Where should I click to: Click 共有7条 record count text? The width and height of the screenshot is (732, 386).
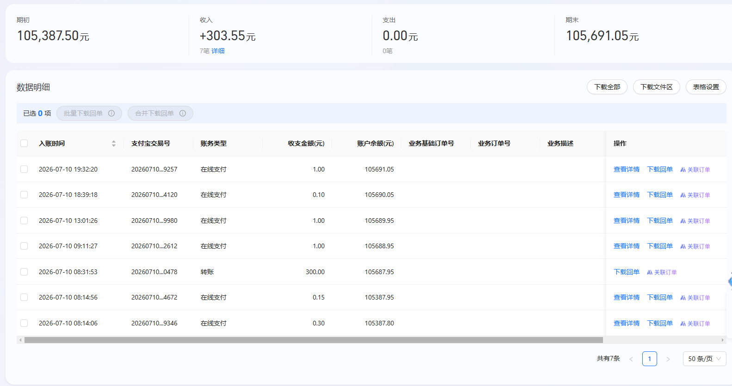(608, 358)
